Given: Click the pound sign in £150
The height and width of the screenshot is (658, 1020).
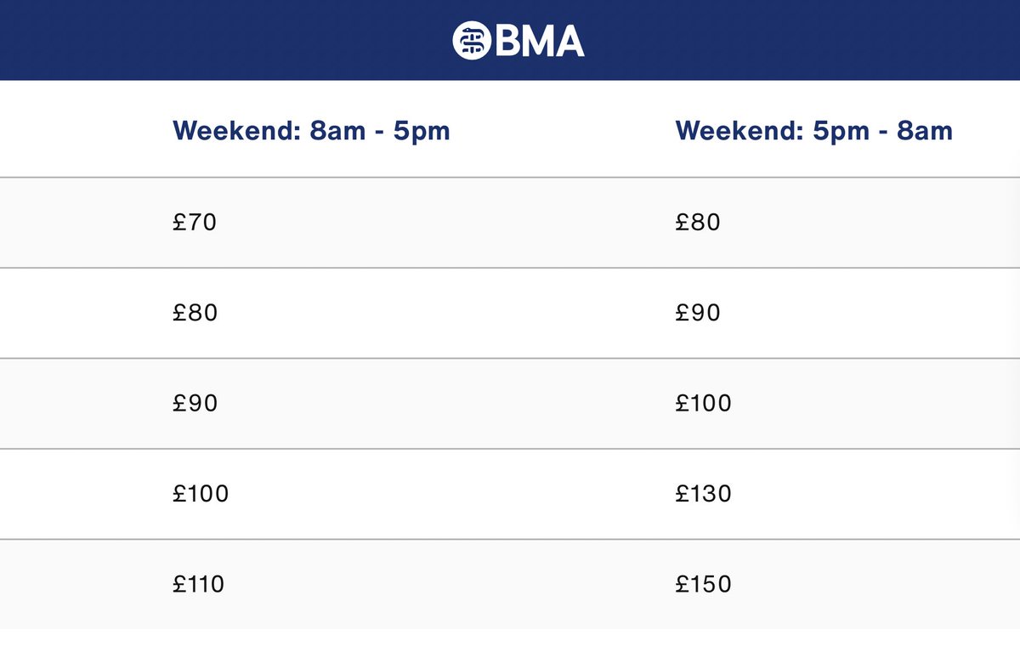Looking at the screenshot, I should (x=682, y=584).
